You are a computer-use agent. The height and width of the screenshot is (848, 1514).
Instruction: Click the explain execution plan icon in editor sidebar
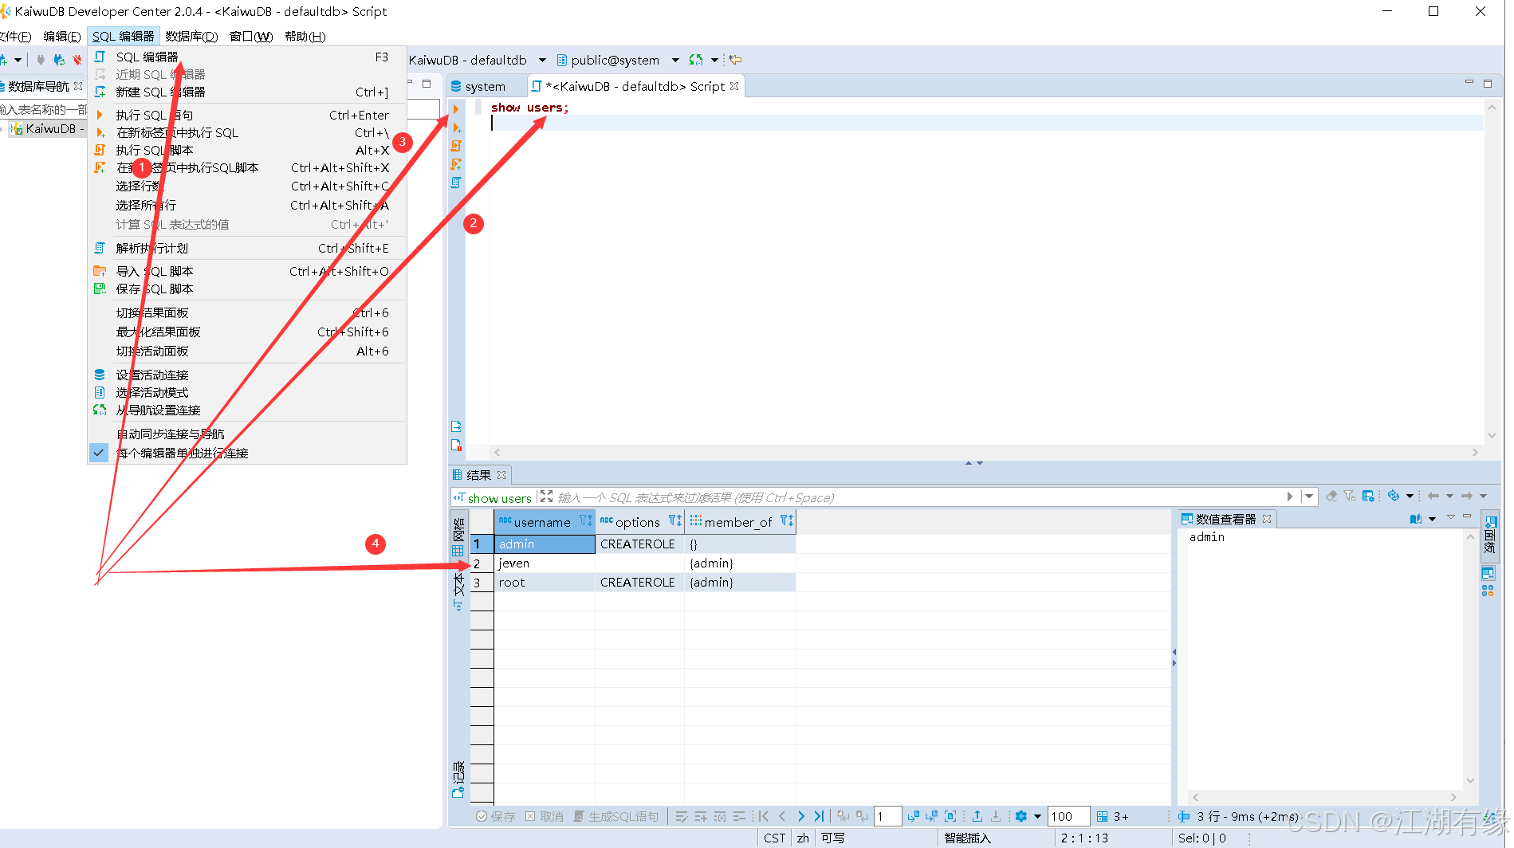[456, 182]
